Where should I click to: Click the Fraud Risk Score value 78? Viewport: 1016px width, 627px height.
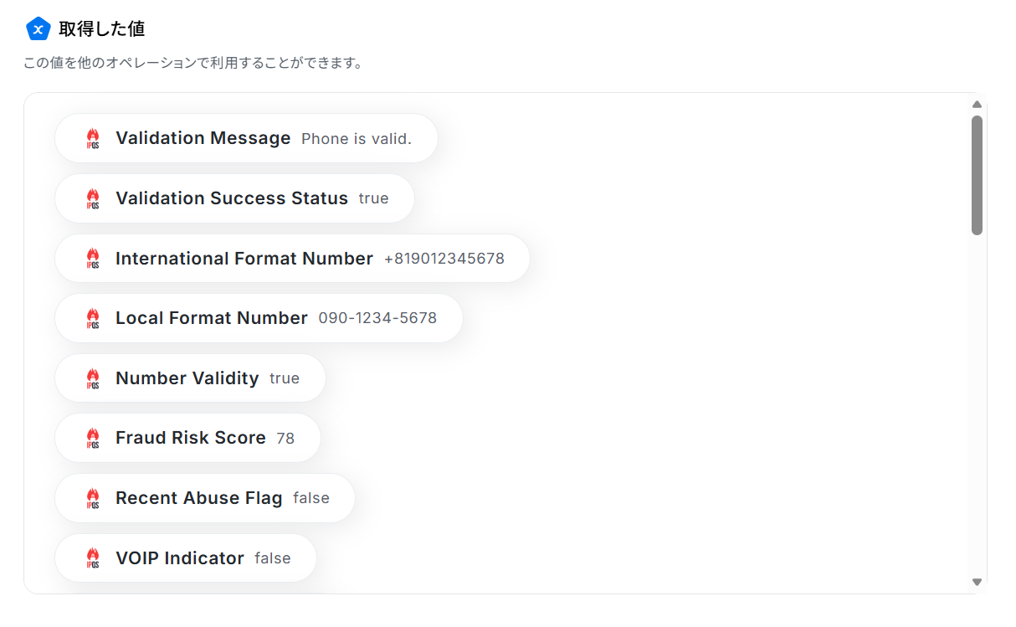click(285, 439)
